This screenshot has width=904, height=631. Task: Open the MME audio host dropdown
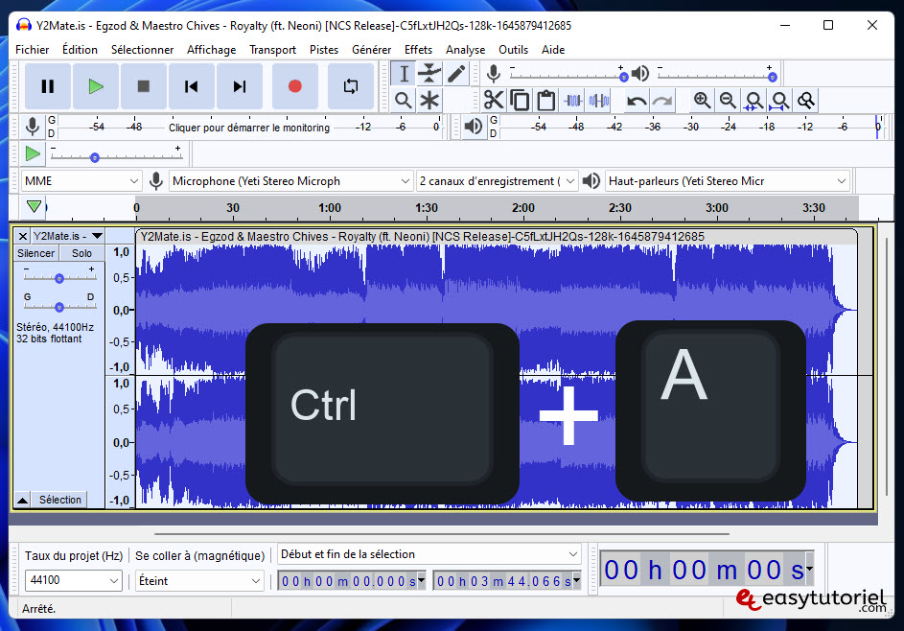(x=81, y=181)
